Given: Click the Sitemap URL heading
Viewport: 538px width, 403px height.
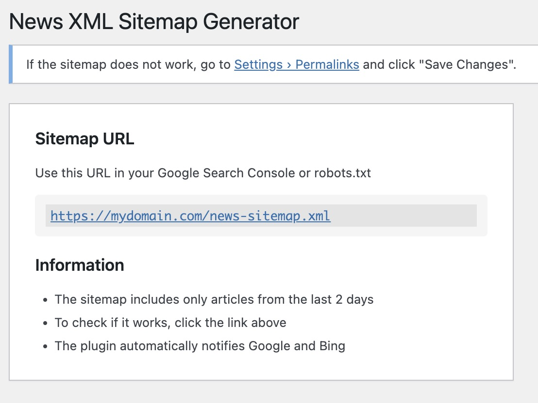Looking at the screenshot, I should (84, 139).
